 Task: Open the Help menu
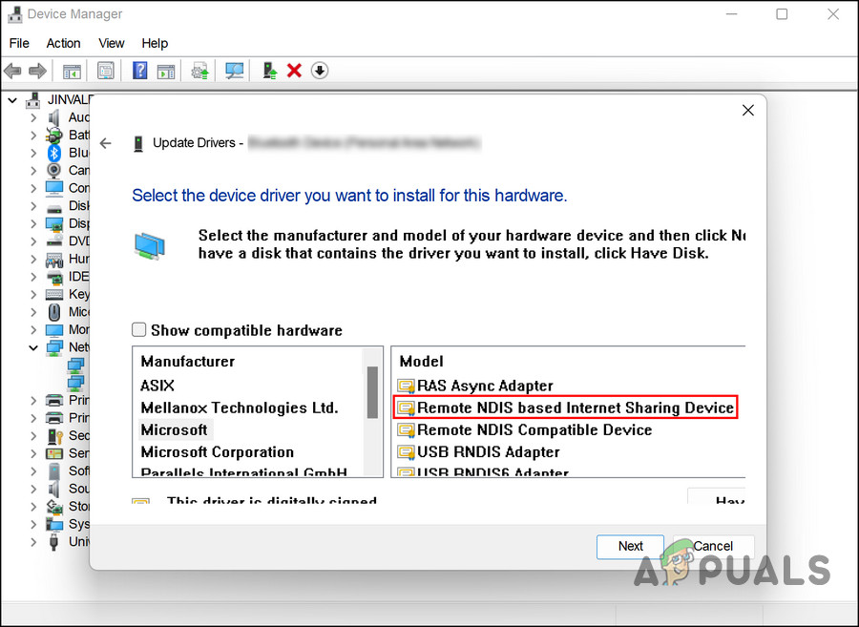pyautogui.click(x=155, y=43)
